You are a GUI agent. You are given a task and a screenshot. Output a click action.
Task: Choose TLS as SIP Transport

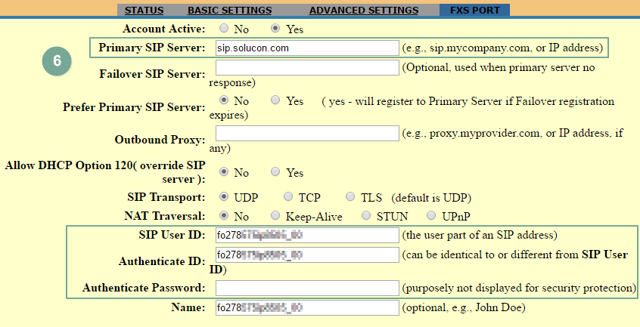tap(350, 197)
